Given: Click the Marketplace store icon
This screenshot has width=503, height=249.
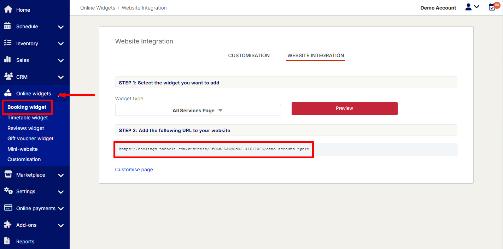Looking at the screenshot, I should pyautogui.click(x=8, y=174).
